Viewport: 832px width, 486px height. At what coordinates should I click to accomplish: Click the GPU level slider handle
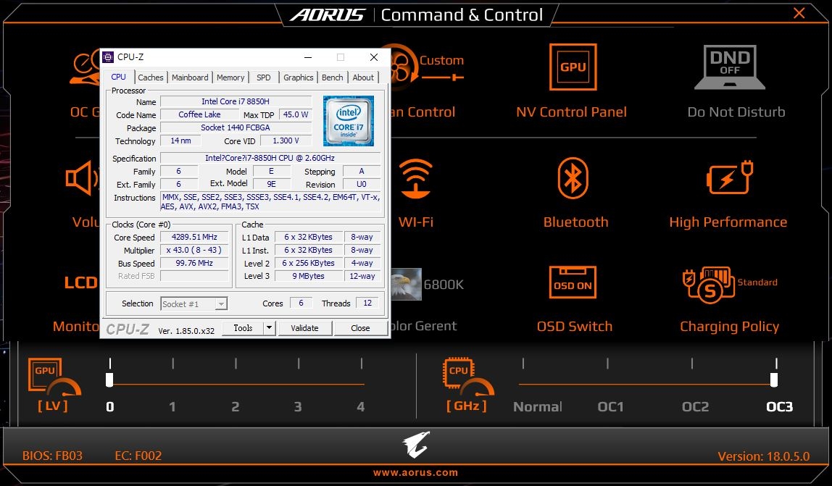coord(109,380)
